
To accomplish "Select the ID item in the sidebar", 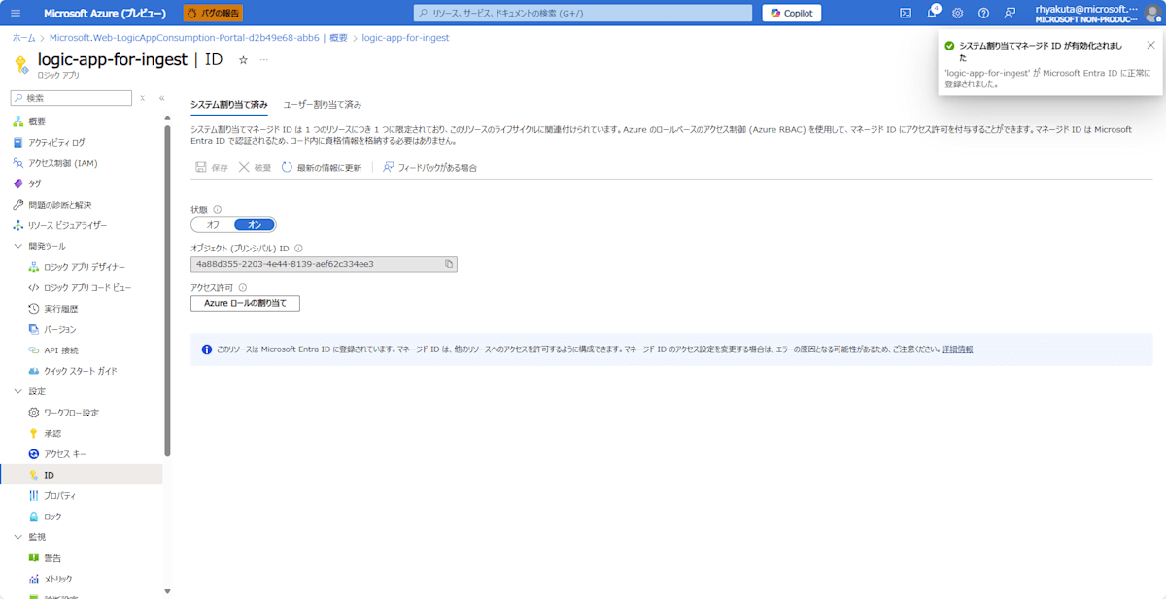I will click(x=82, y=475).
